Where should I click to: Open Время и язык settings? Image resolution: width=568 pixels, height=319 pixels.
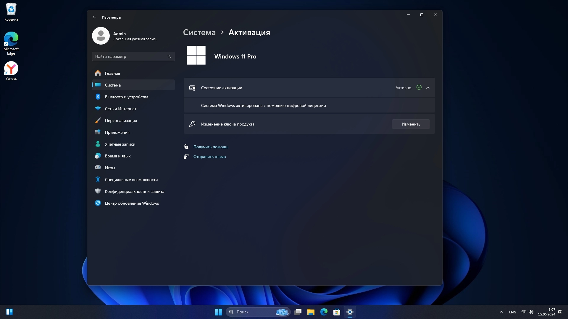coord(117,156)
